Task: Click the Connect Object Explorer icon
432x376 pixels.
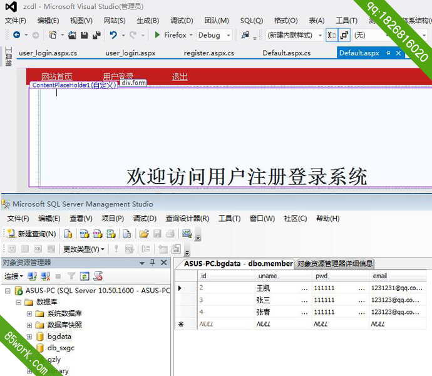Action: [x=33, y=276]
